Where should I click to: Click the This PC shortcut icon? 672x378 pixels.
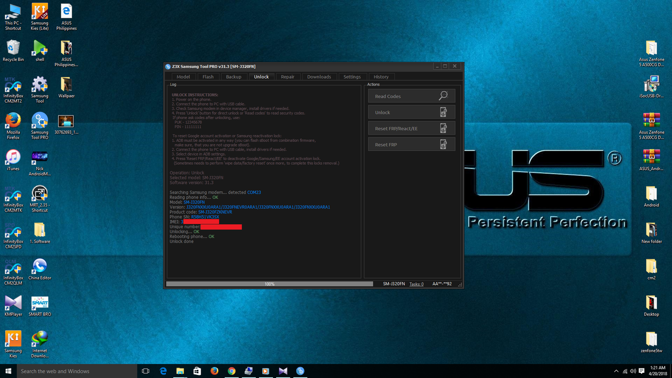click(x=13, y=17)
